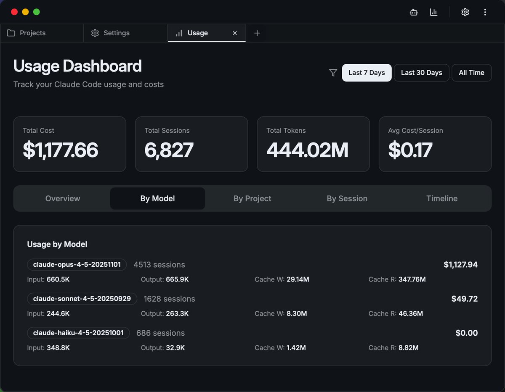Click the Total Tokens 444.02M card

(314, 144)
